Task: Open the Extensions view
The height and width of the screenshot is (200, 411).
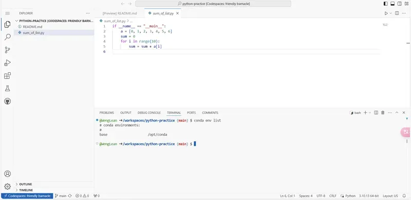Action: pyautogui.click(x=7, y=76)
